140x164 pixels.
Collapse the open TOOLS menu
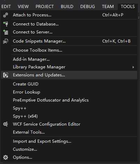128,7
